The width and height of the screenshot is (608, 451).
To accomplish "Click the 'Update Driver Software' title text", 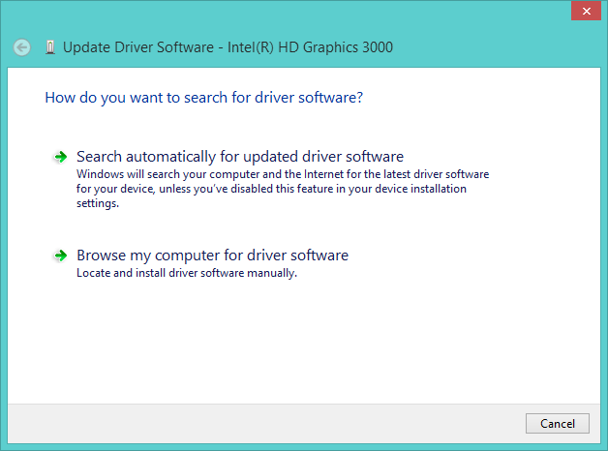I will (138, 47).
